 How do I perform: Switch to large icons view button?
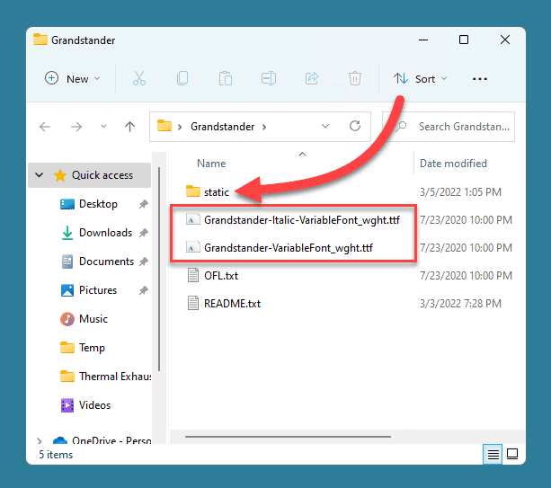coord(512,454)
